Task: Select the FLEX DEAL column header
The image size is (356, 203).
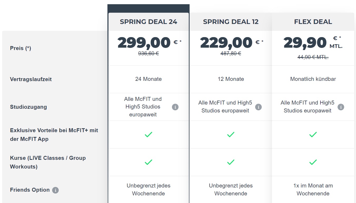Action: pos(313,22)
